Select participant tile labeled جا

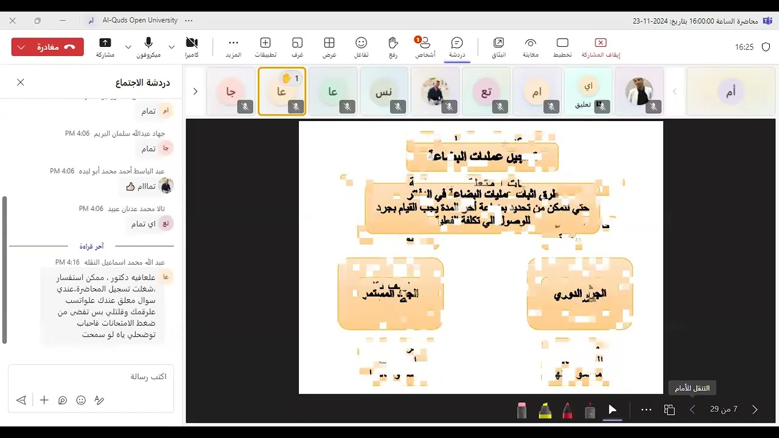pos(231,91)
